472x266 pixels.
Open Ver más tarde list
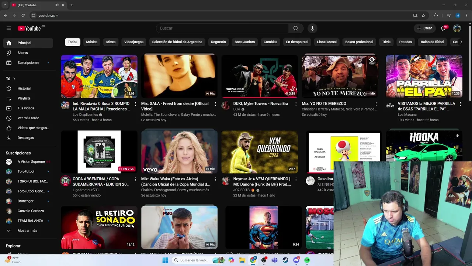(x=28, y=118)
